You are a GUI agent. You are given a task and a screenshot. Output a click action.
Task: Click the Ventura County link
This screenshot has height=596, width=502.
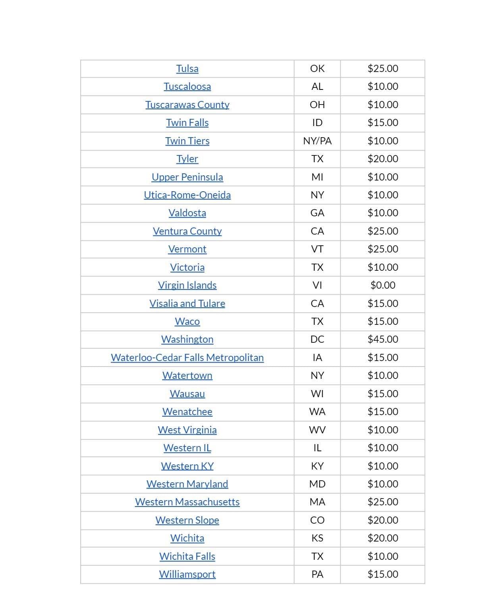pos(187,231)
